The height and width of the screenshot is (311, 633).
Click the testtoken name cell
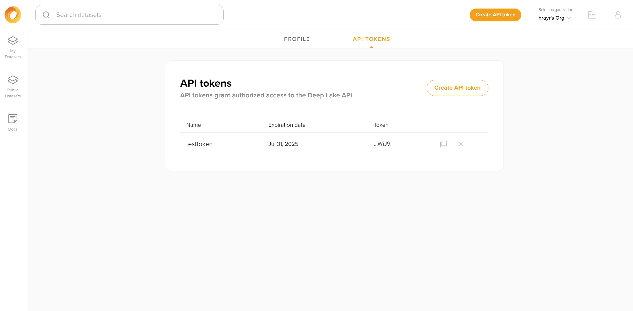pos(199,144)
